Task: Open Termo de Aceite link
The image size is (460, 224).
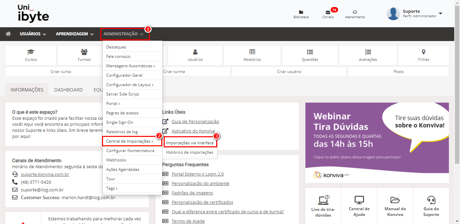Action: (x=188, y=221)
